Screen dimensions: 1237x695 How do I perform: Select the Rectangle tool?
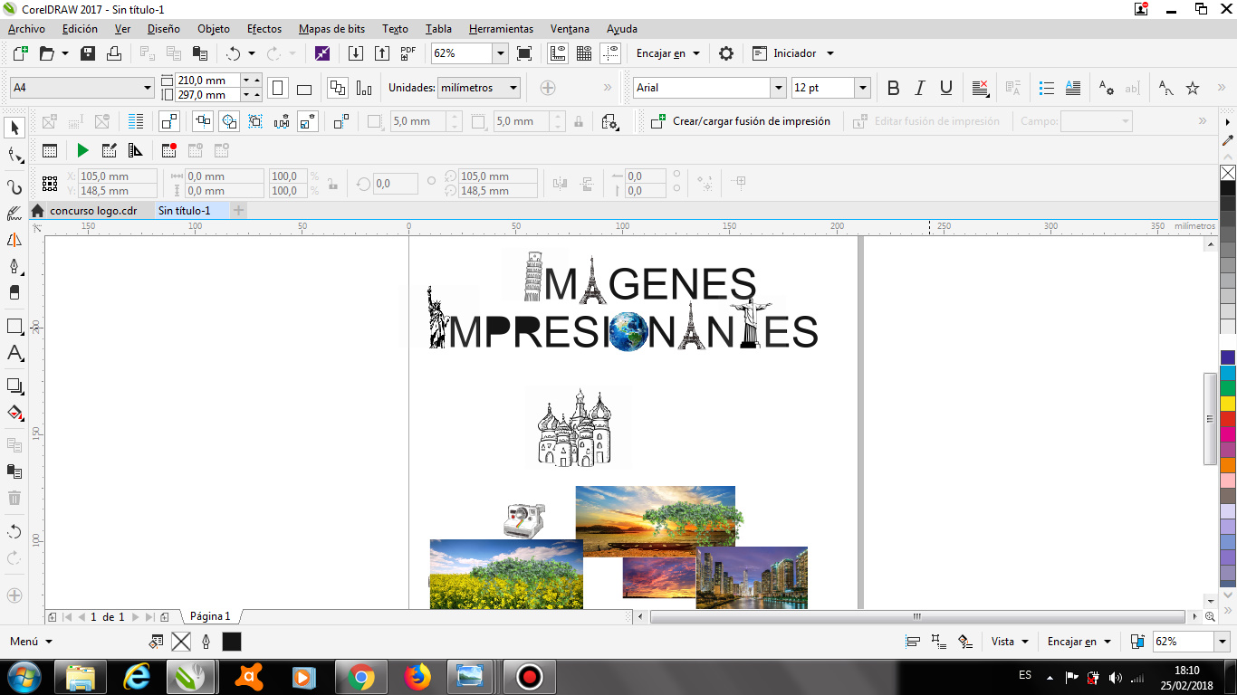coord(14,327)
